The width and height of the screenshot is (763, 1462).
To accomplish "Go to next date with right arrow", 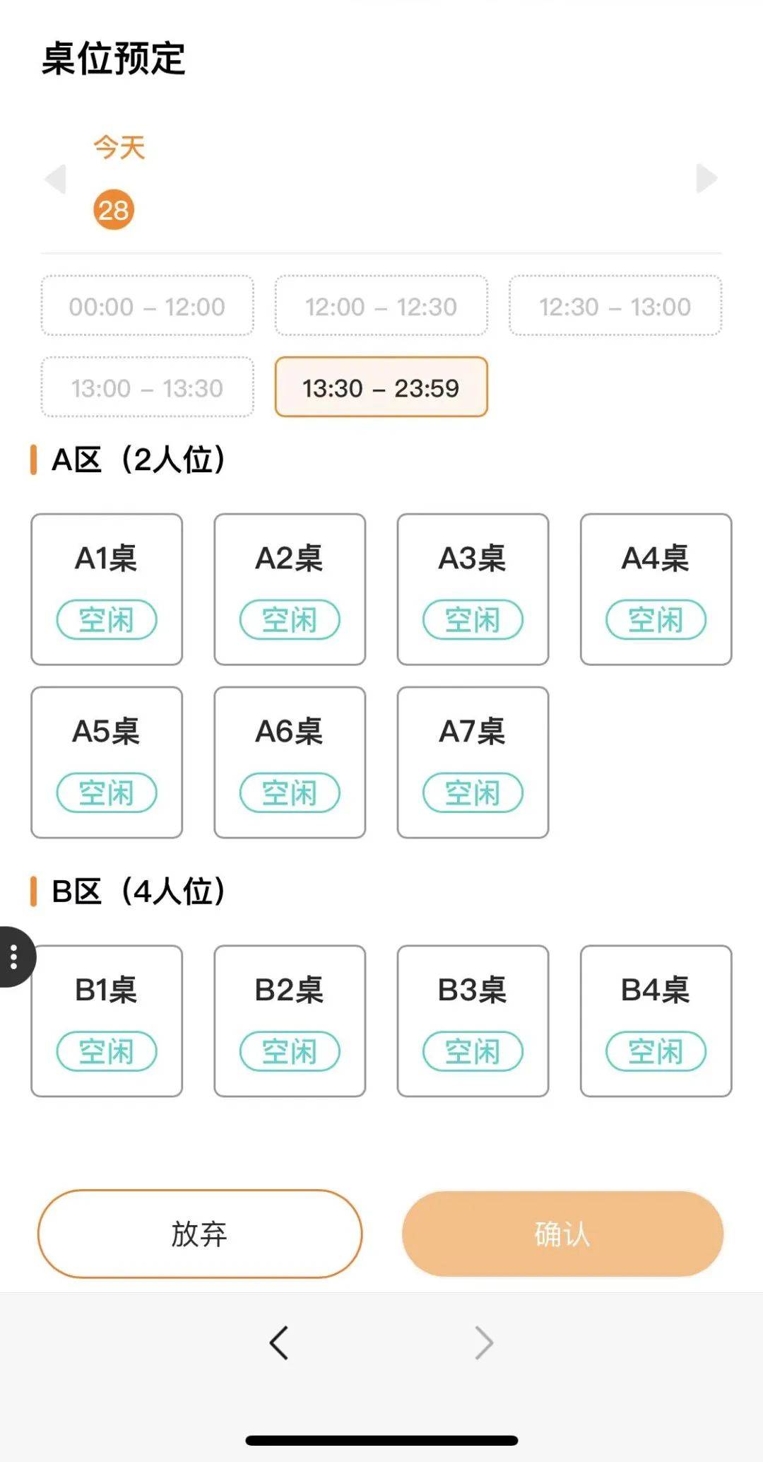I will [706, 178].
